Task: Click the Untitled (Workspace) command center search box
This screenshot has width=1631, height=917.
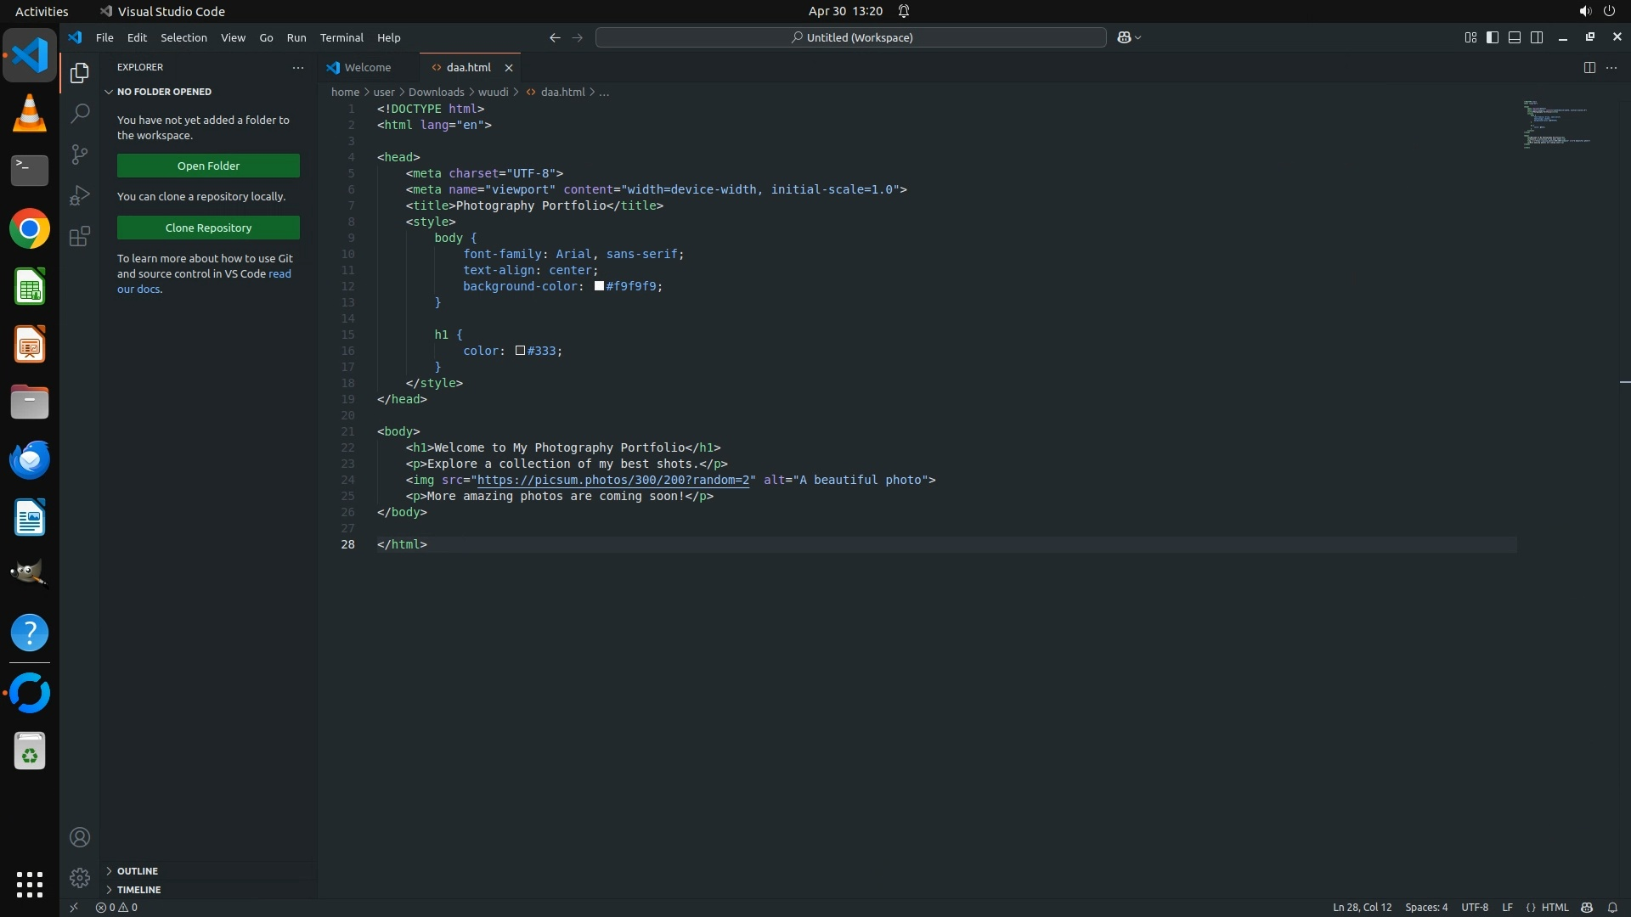Action: (x=851, y=37)
